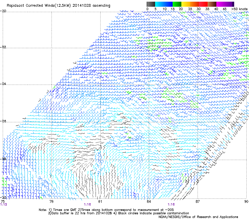Image resolution: width=249 pixels, height=219 pixels.
Task: Click the '87' longitude axis label
Action: 198,202
